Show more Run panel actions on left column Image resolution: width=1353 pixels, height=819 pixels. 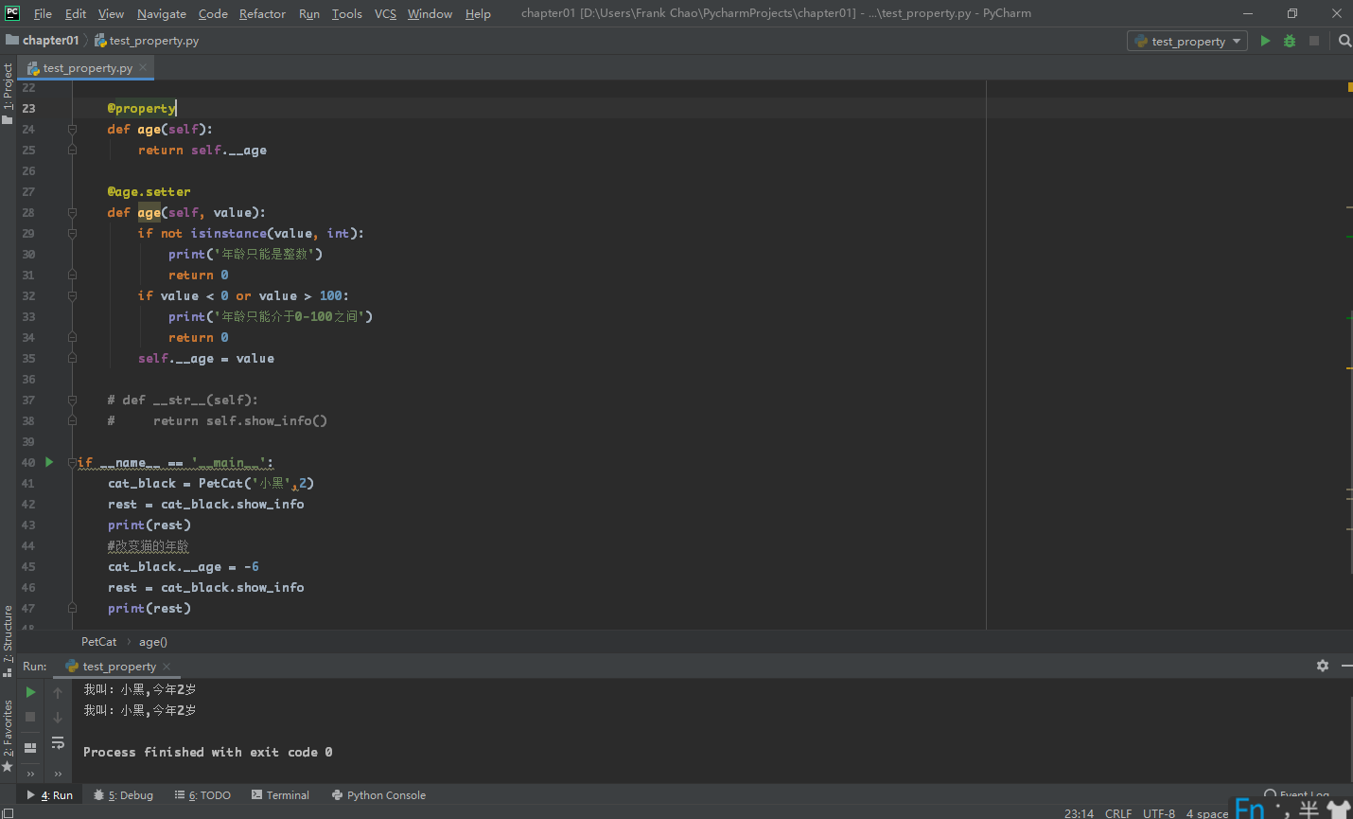[30, 774]
